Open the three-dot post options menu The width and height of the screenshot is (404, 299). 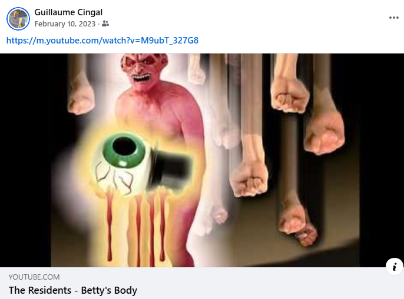pos(393,18)
